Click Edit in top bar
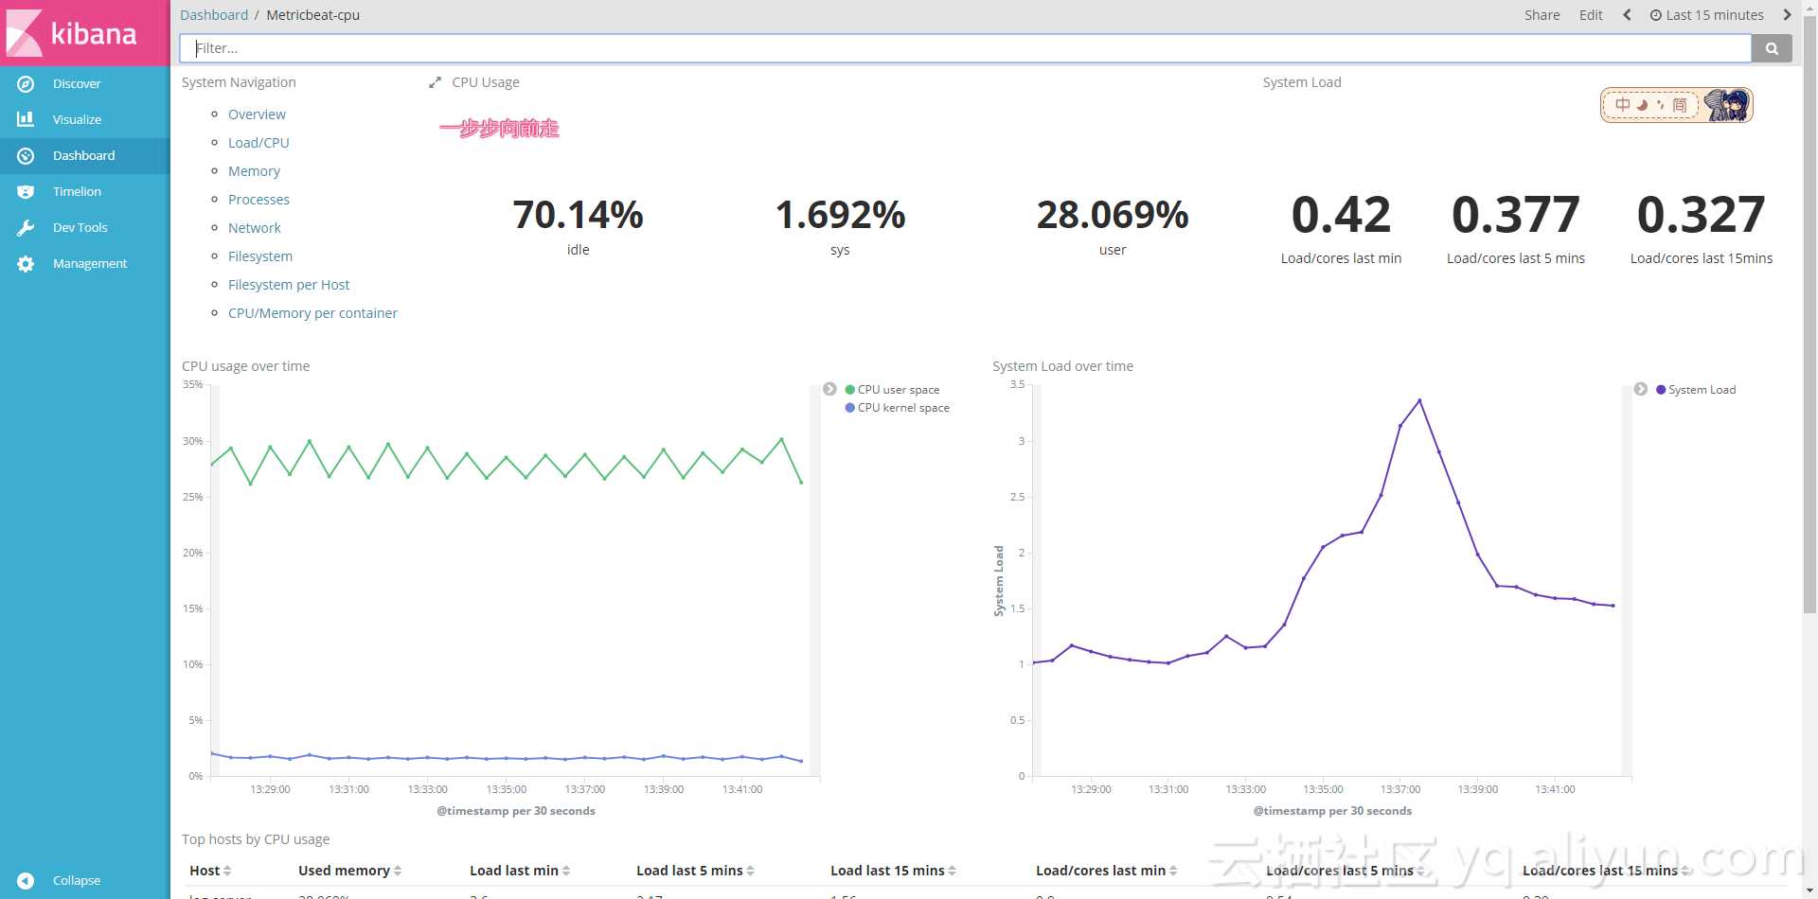Image resolution: width=1818 pixels, height=899 pixels. (1591, 15)
